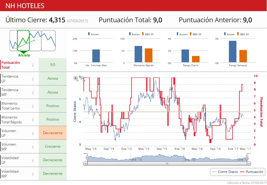Click the navigator scrollbar right arrow

pos(249,164)
